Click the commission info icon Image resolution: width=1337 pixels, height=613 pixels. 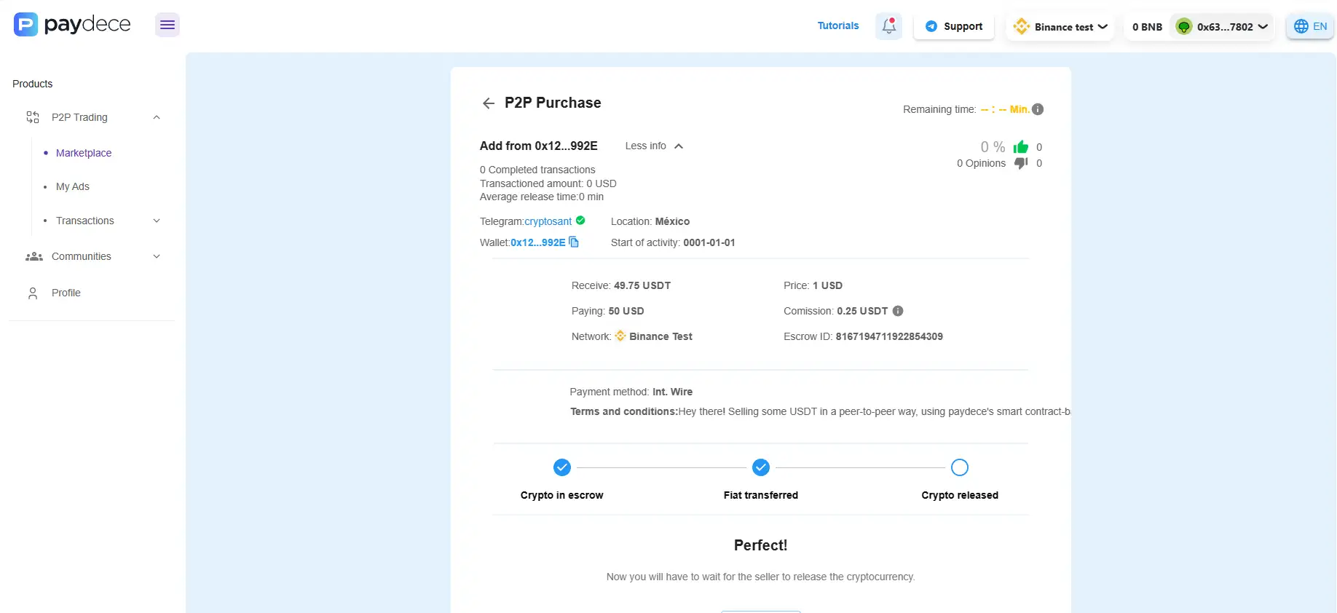point(898,311)
